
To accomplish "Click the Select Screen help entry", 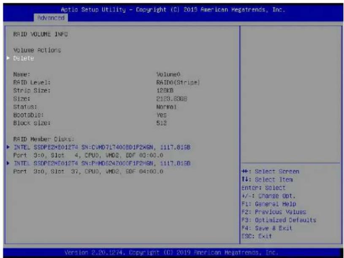I will click(x=270, y=172).
